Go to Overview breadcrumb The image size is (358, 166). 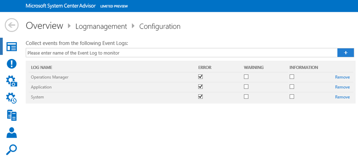pyautogui.click(x=44, y=26)
